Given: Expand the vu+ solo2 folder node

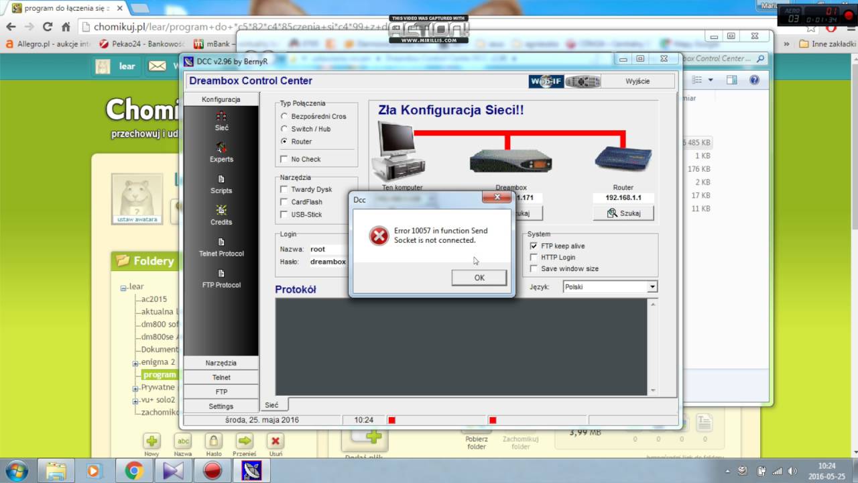Looking at the screenshot, I should (x=135, y=400).
